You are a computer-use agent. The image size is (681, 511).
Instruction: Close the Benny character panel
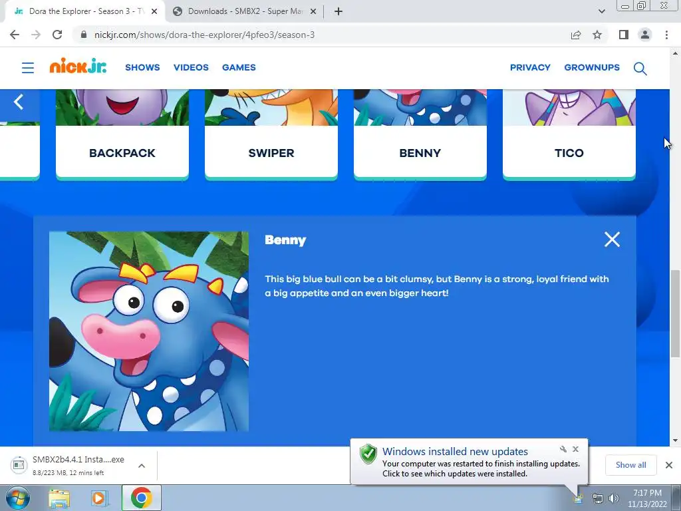(612, 240)
